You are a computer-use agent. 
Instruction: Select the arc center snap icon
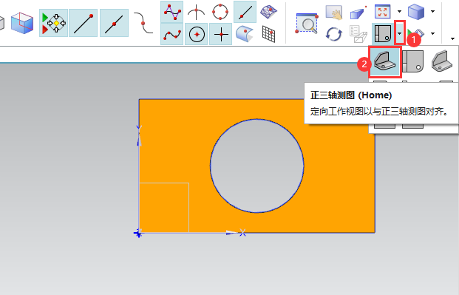click(196, 34)
